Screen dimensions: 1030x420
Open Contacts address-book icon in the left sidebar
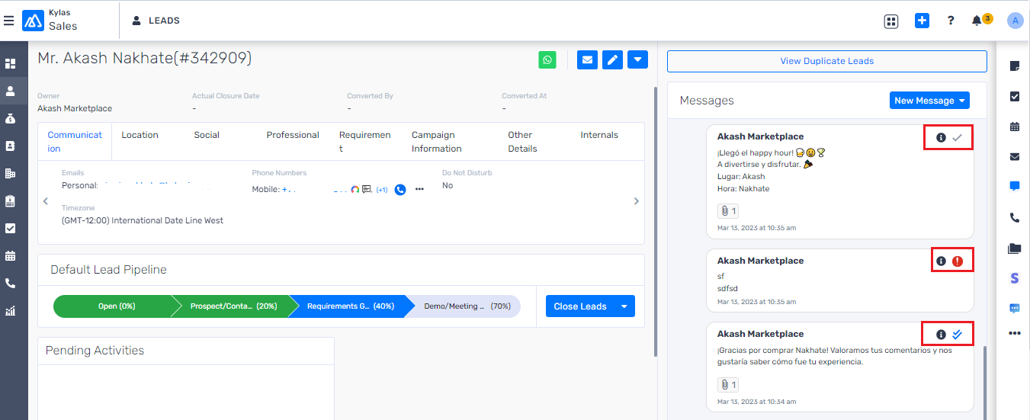click(x=11, y=146)
